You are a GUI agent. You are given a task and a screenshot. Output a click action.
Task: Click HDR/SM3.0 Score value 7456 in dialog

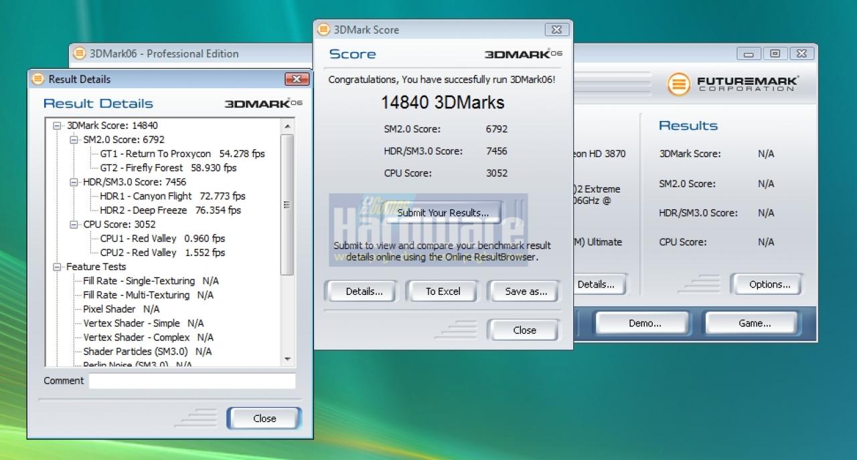tap(497, 151)
